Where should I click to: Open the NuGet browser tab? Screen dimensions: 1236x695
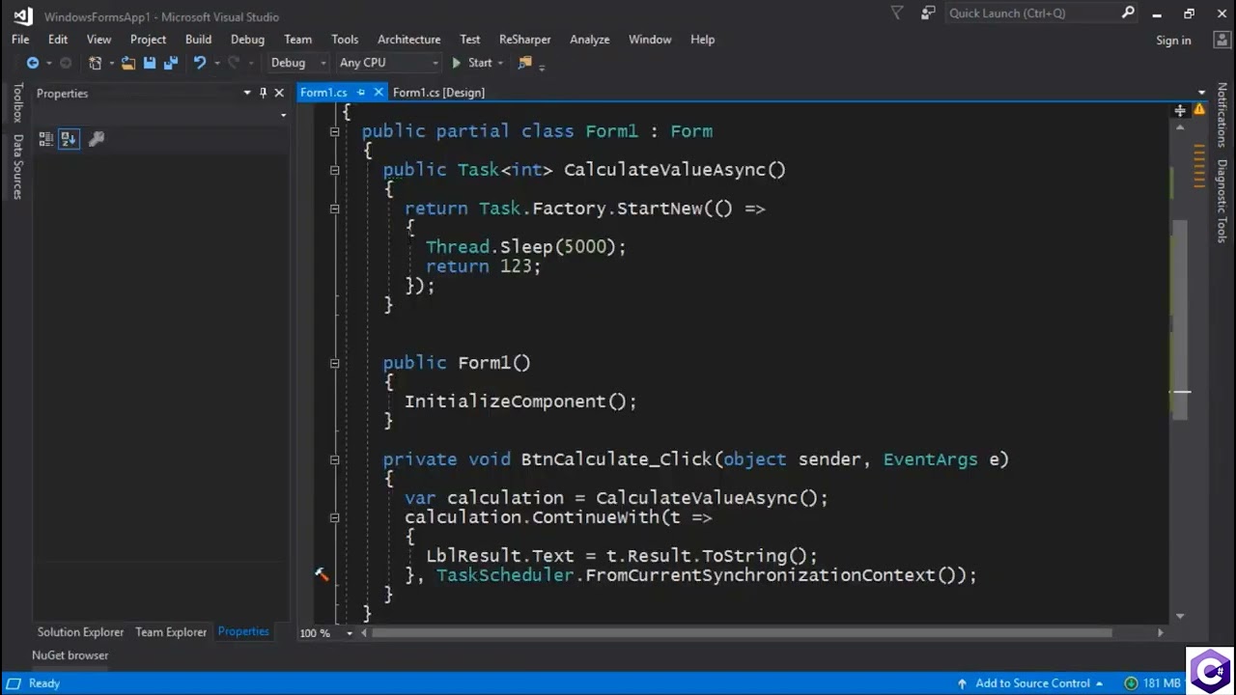point(70,655)
